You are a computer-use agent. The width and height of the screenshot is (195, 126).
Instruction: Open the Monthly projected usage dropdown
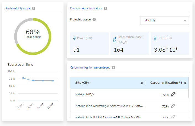pyautogui.click(x=165, y=20)
